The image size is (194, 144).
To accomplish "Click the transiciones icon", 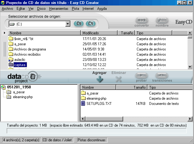I will coord(162,75).
